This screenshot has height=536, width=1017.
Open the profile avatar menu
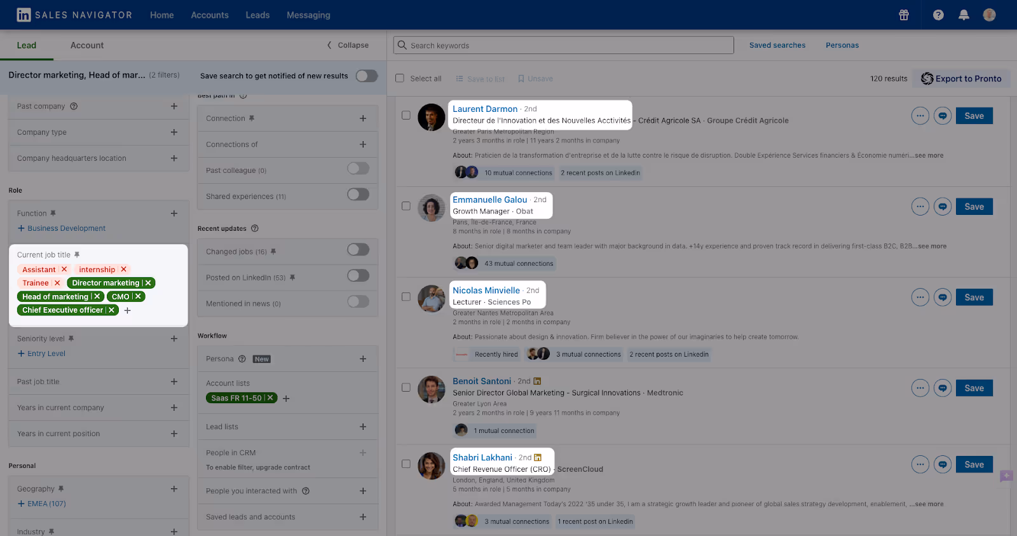pos(989,15)
